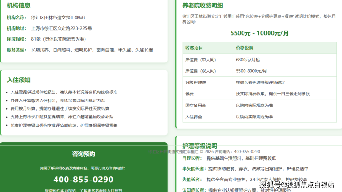Click the 服务类型 label
342x192 pixels.
(17, 50)
